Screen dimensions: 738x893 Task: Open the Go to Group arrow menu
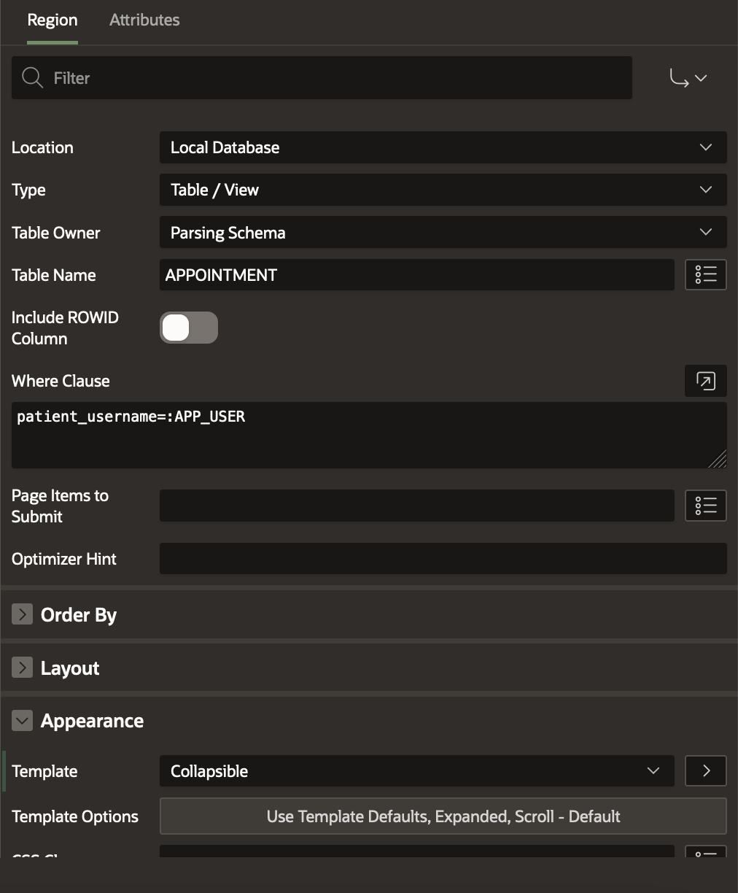click(x=688, y=78)
